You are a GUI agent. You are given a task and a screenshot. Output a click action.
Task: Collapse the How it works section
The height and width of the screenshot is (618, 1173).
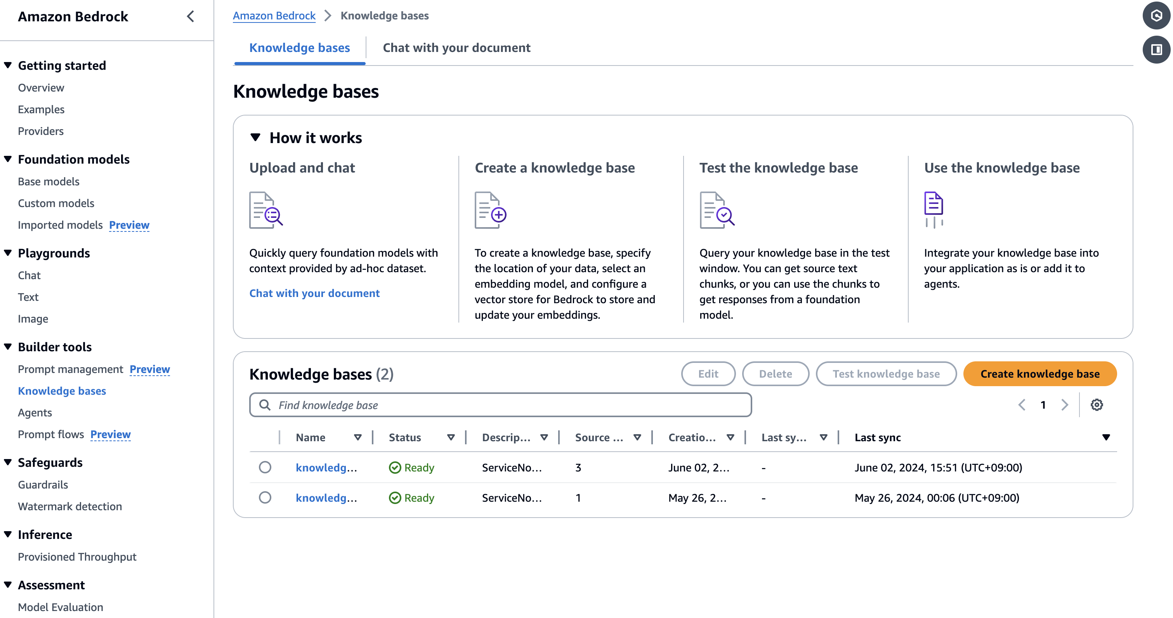tap(255, 137)
